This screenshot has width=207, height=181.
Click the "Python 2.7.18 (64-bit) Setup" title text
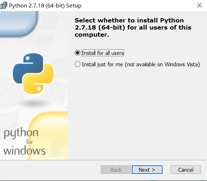(x=45, y=6)
